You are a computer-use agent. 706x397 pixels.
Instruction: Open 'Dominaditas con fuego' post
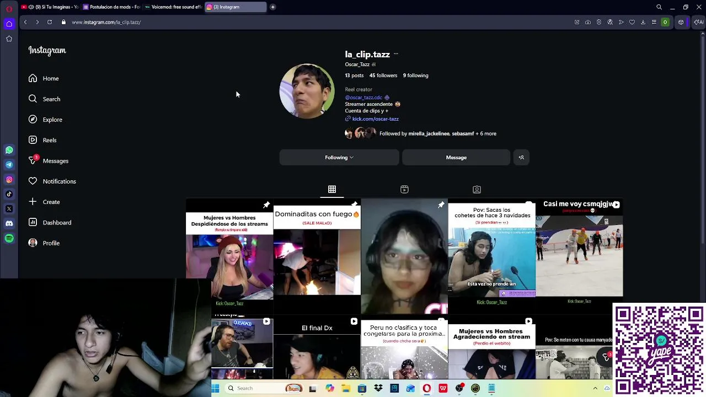tap(317, 256)
